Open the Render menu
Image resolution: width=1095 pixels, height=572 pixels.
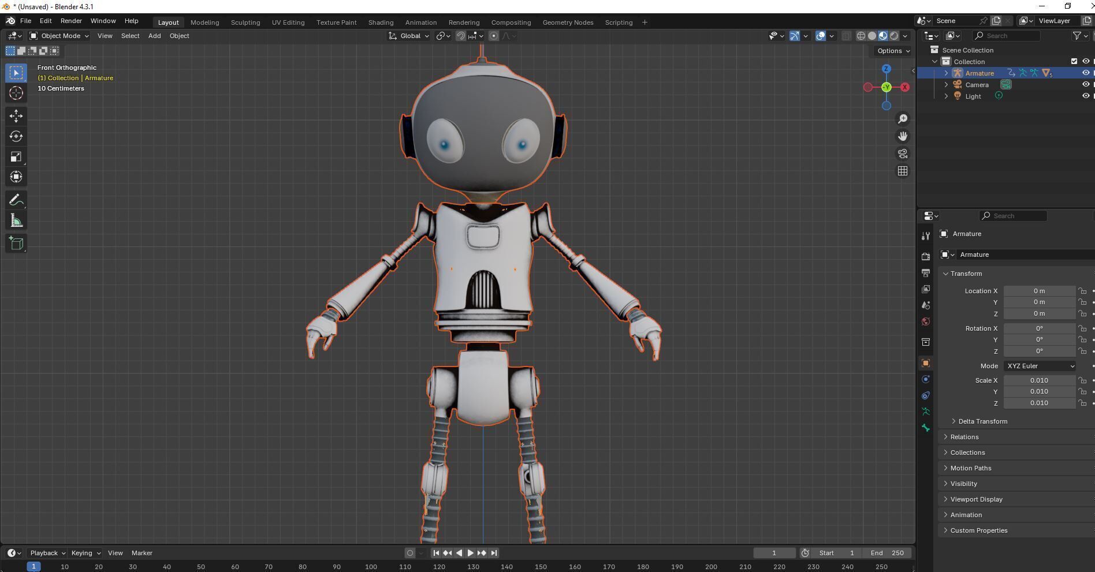coord(71,21)
